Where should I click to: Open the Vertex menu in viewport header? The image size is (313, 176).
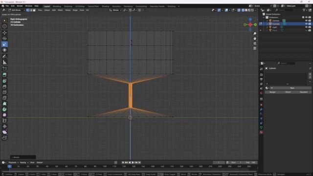coord(67,10)
